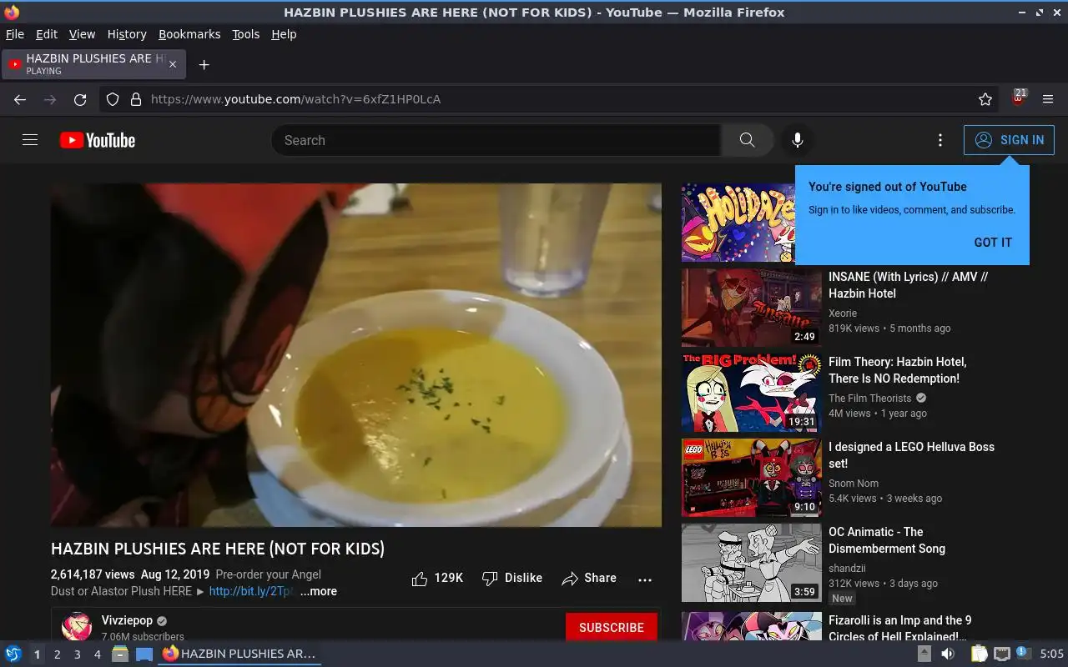Image resolution: width=1068 pixels, height=667 pixels.
Task: Open the clipboard tray icon
Action: [x=980, y=654]
